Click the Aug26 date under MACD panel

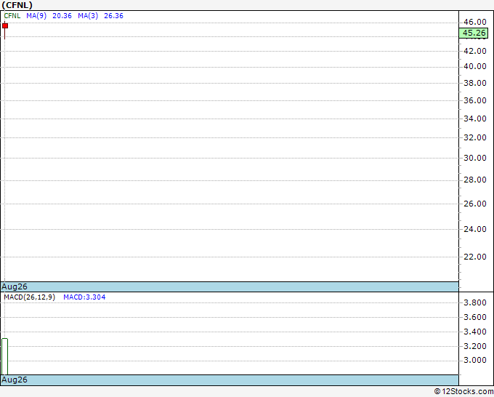click(x=15, y=380)
